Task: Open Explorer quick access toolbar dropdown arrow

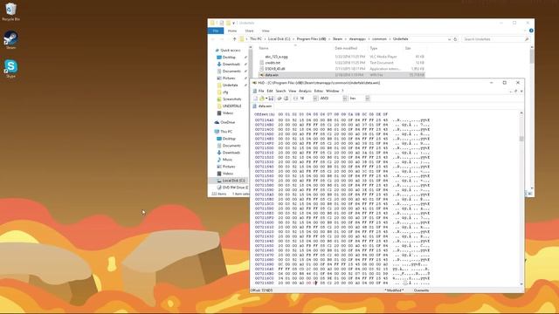Action: [x=233, y=24]
